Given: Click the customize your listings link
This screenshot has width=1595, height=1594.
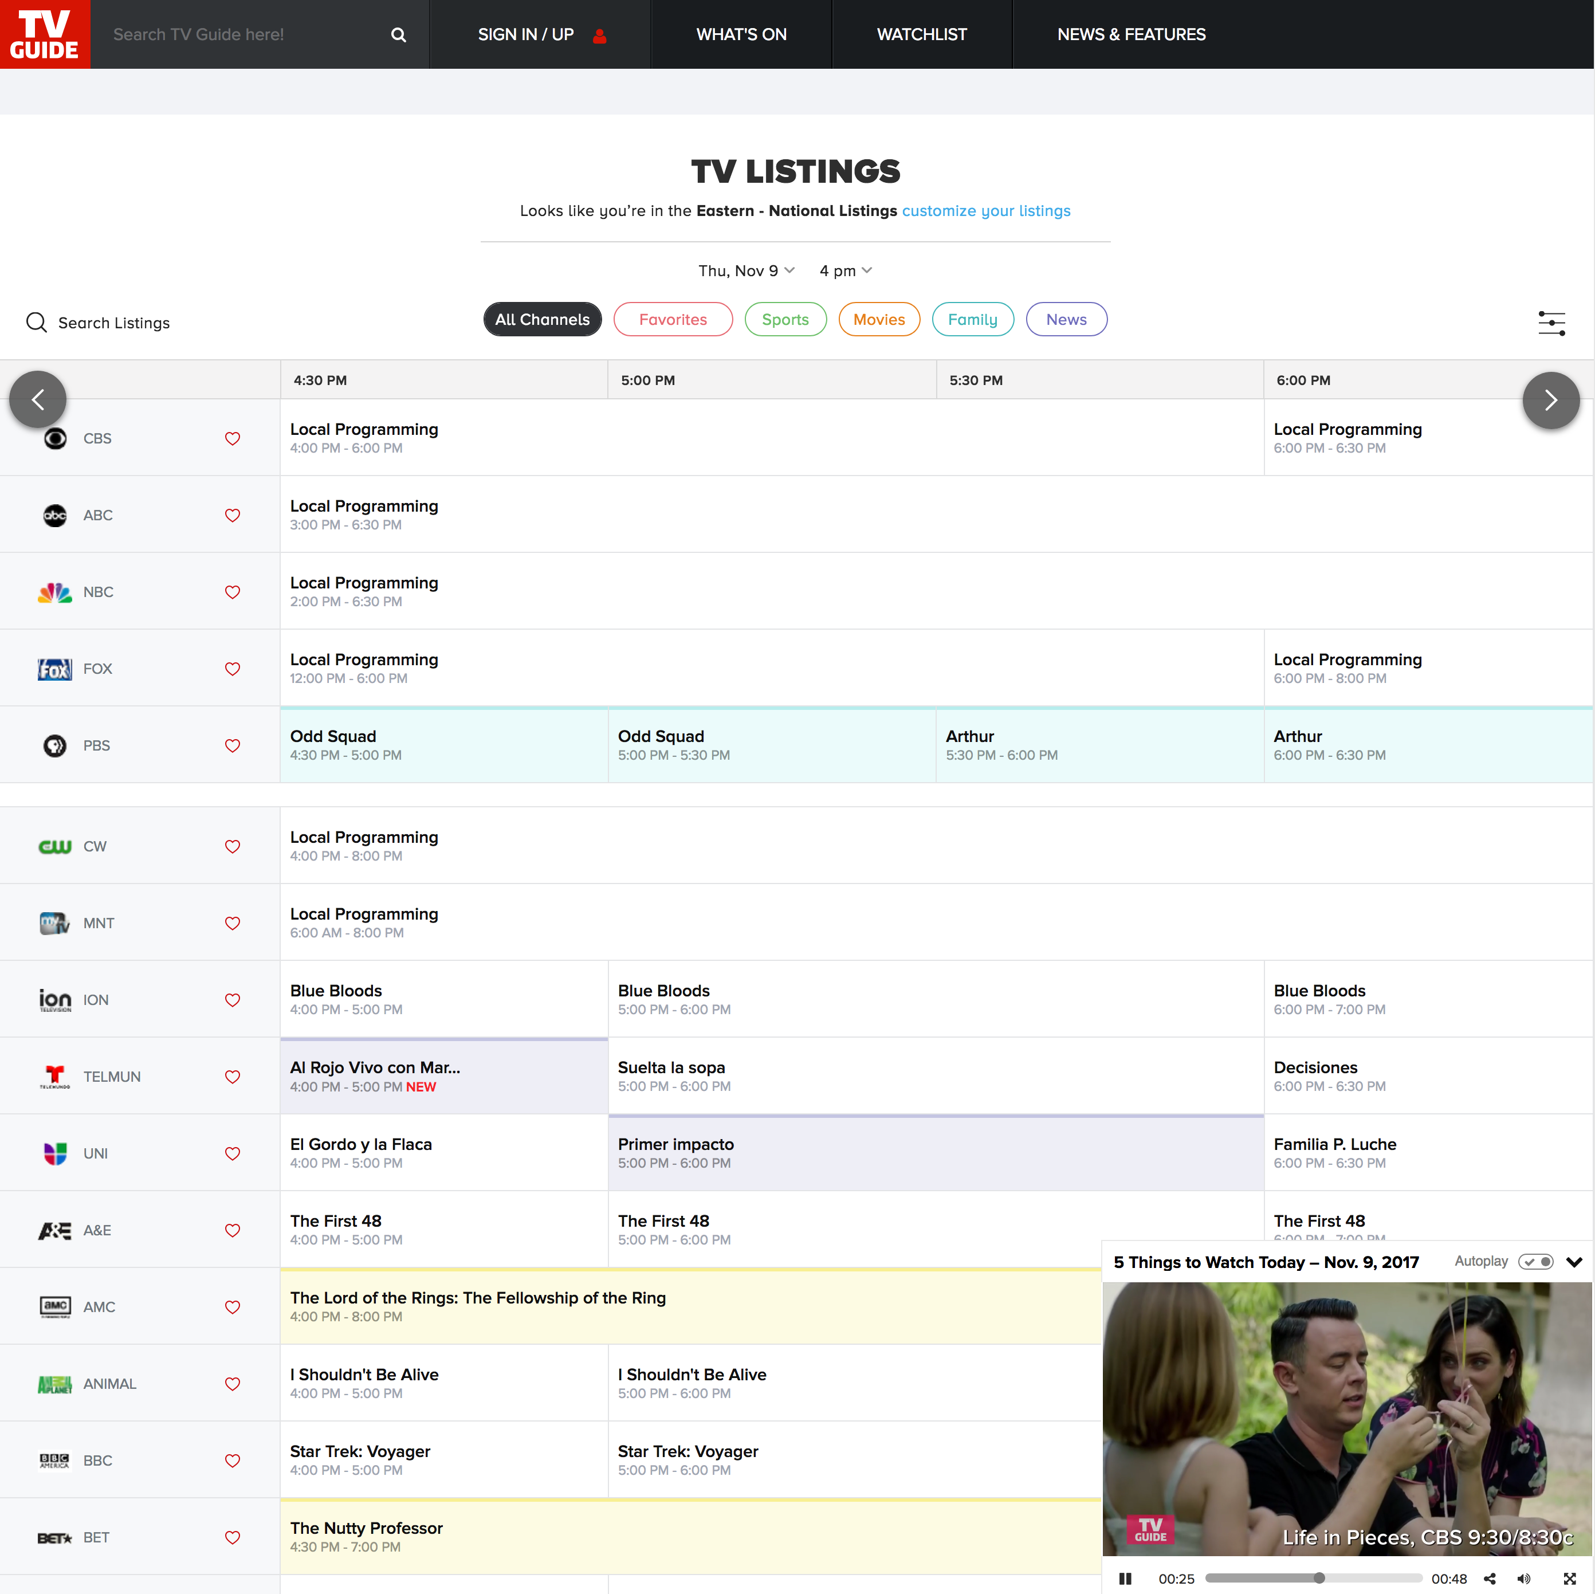Looking at the screenshot, I should click(x=986, y=210).
